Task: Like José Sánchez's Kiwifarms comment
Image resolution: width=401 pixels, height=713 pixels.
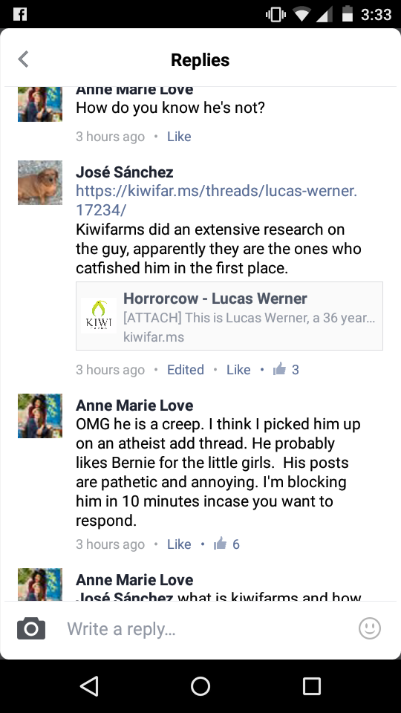Action: (x=238, y=369)
